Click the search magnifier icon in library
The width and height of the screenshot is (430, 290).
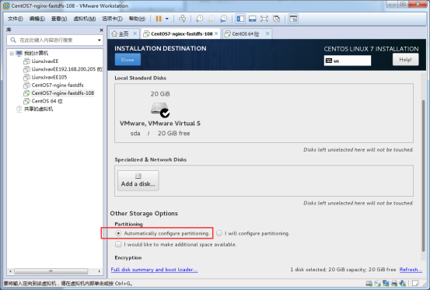(13, 40)
